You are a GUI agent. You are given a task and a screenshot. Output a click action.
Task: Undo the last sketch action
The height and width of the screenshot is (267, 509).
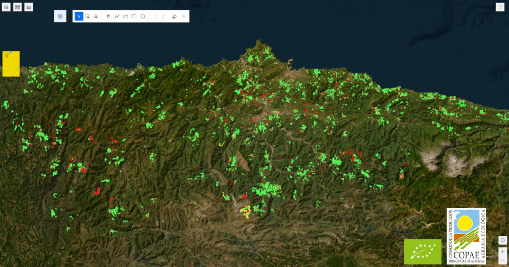point(155,16)
